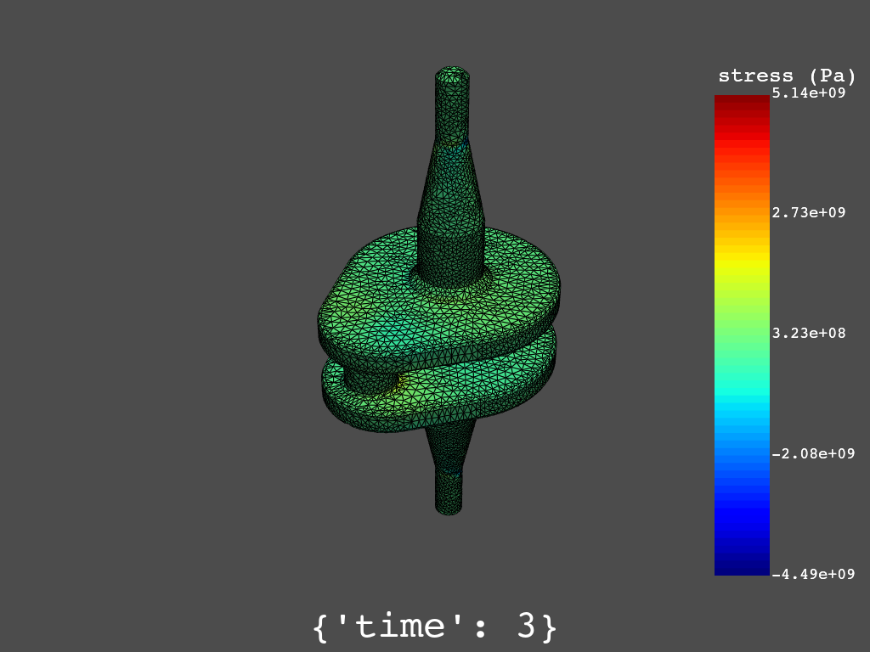Image resolution: width=870 pixels, height=652 pixels.
Task: Click the 3.23e+08 tick label
Action: [x=808, y=333]
